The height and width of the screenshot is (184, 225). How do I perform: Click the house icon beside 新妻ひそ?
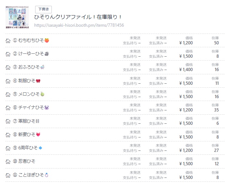pos(8,135)
